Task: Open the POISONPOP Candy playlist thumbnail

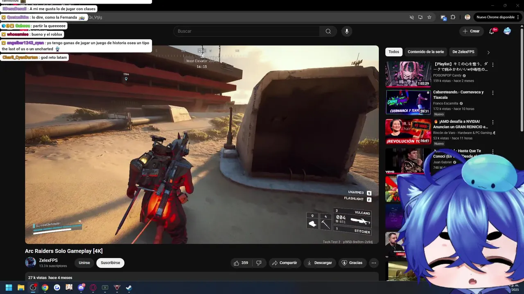Action: coord(408,74)
